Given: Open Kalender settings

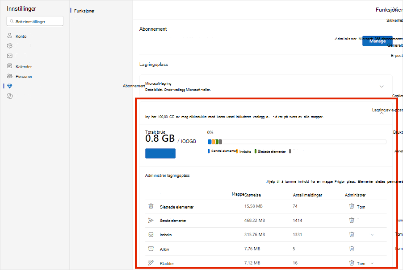Looking at the screenshot, I should [x=24, y=66].
